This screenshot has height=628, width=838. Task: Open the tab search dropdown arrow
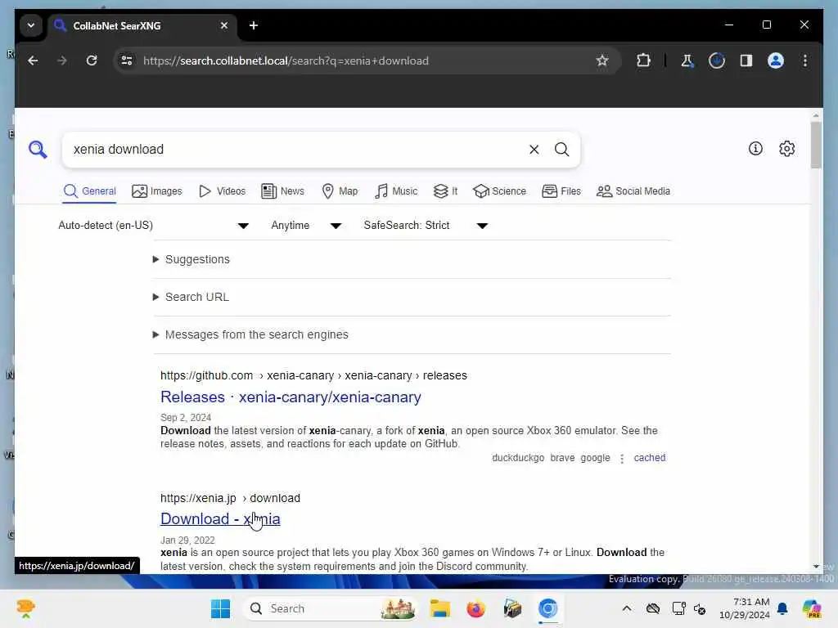31,25
